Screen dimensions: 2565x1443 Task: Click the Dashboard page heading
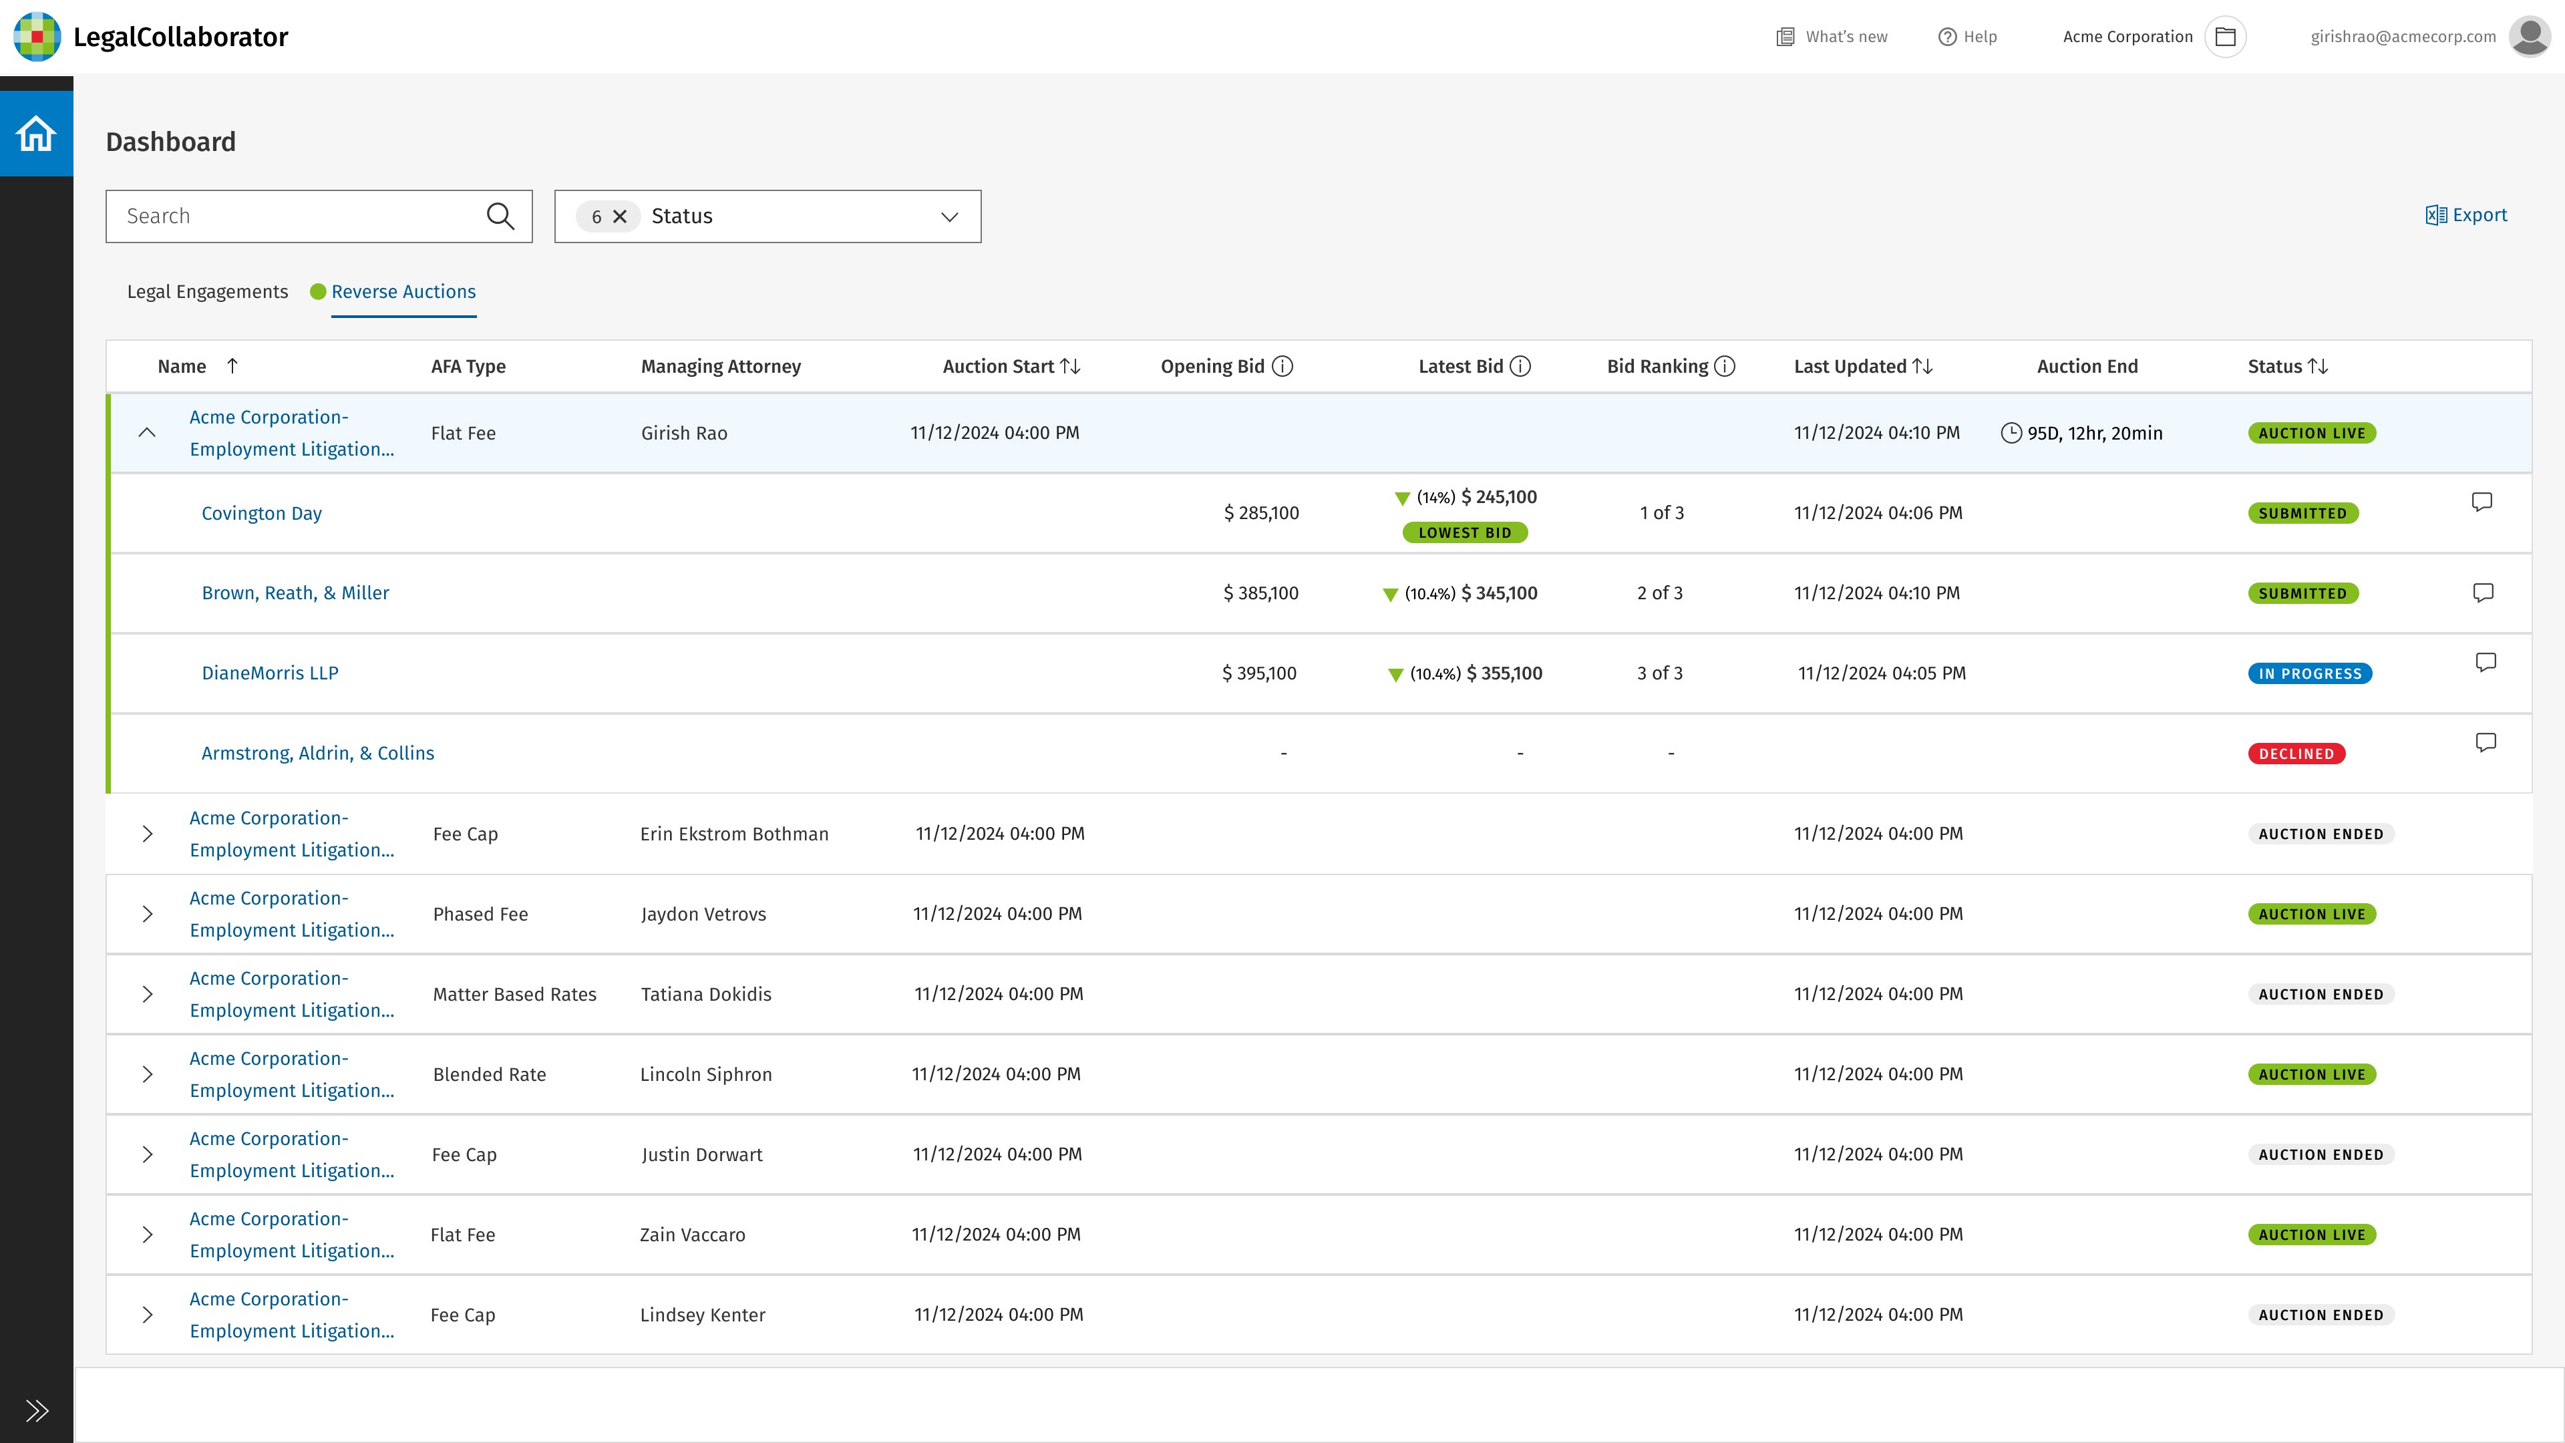[x=170, y=142]
